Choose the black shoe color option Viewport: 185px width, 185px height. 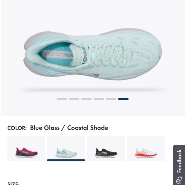click(x=106, y=149)
